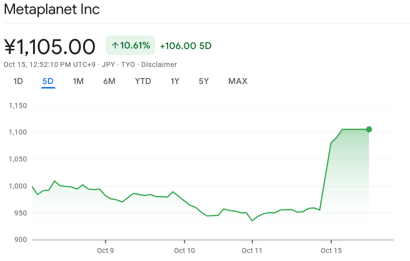Select the 5D chart range tab
This screenshot has height=261, width=410.
coord(48,81)
